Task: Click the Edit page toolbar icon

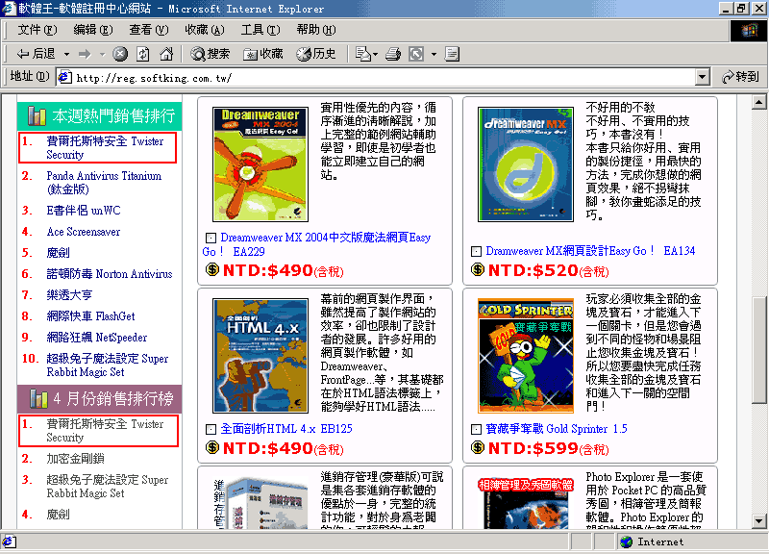Action: click(452, 54)
